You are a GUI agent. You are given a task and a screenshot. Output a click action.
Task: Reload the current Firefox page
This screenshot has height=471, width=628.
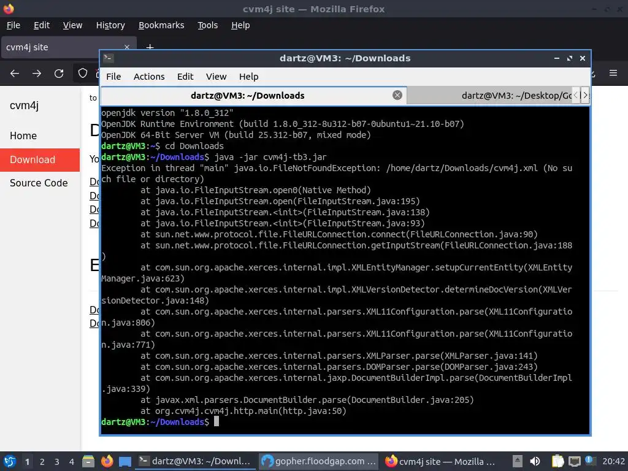point(59,74)
